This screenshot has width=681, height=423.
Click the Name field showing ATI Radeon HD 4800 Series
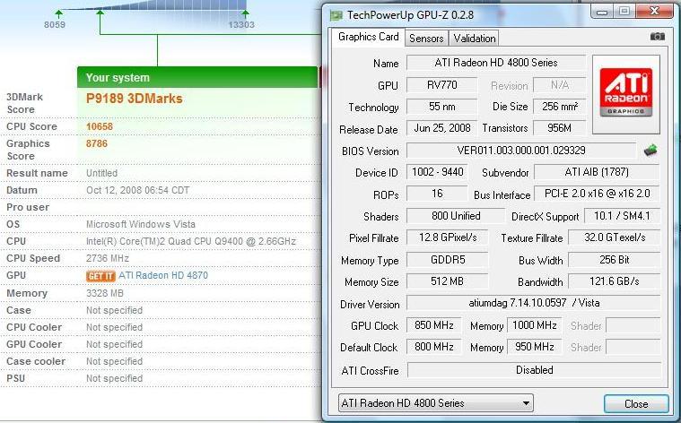pyautogui.click(x=495, y=63)
